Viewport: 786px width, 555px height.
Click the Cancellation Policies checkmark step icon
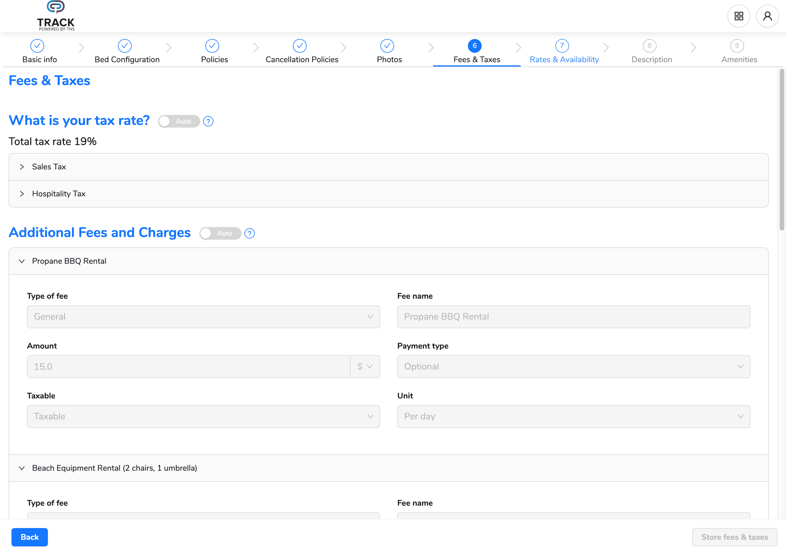(299, 46)
